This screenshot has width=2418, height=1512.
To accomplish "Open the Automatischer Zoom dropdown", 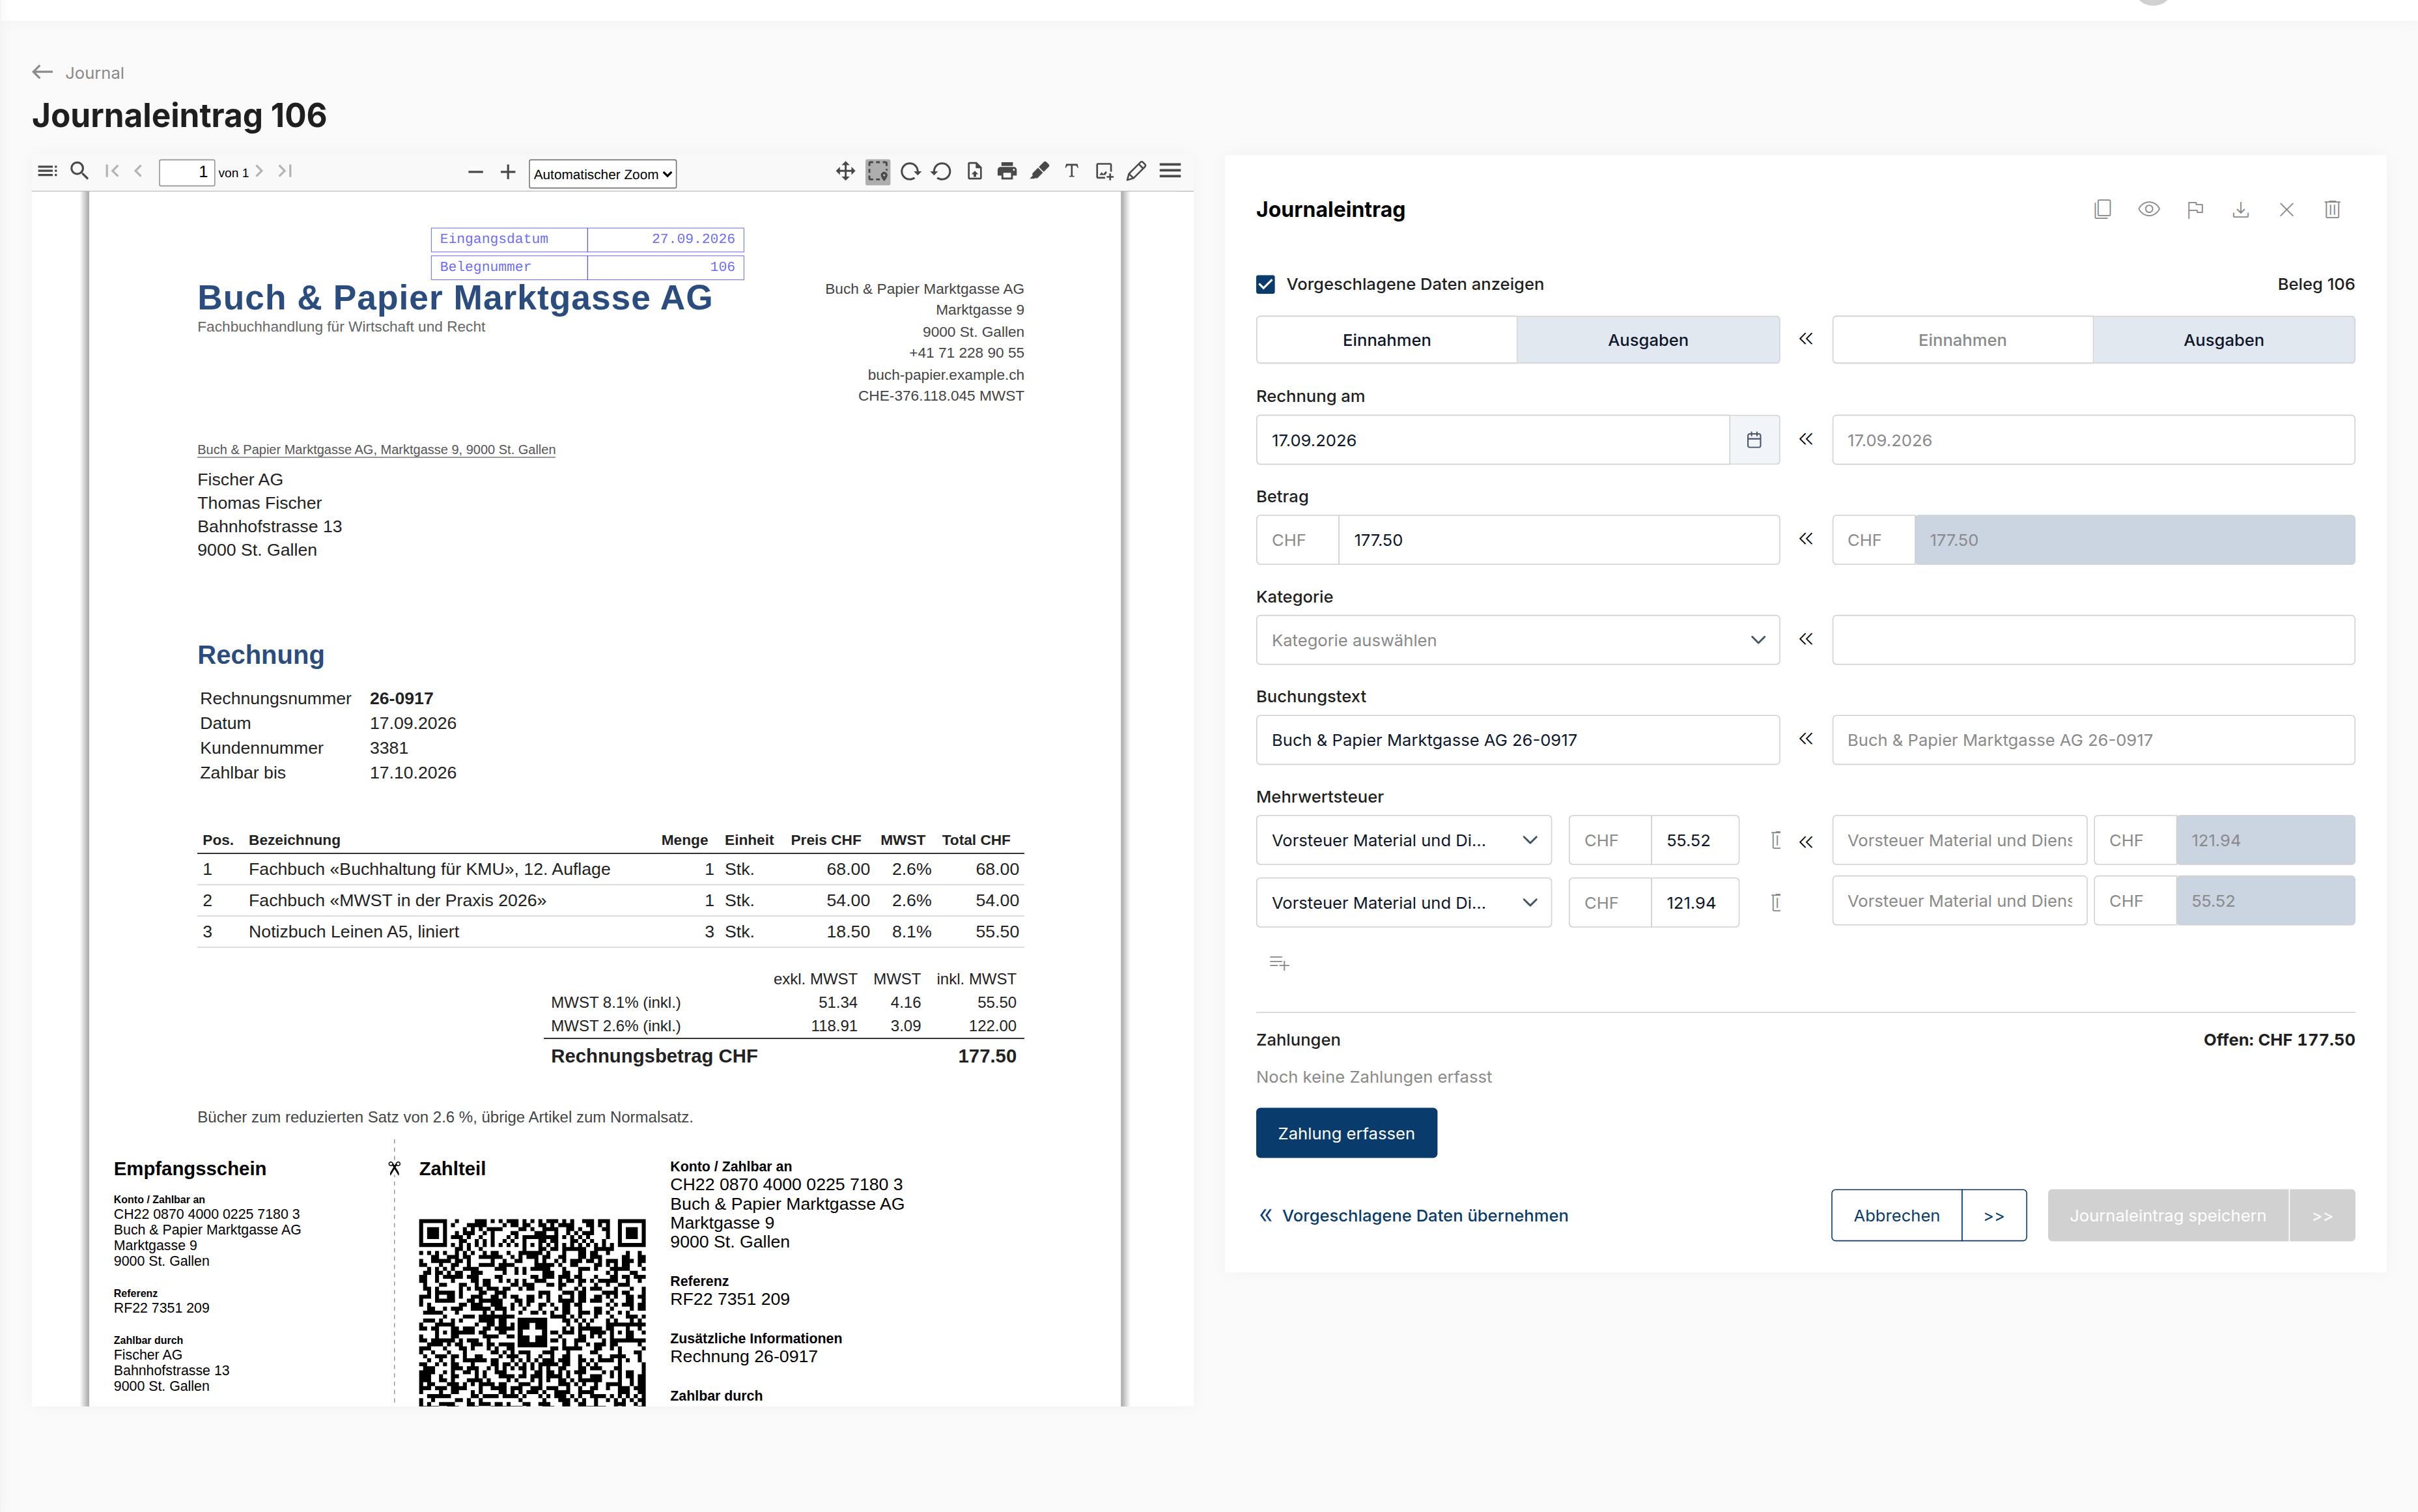I will click(x=603, y=174).
